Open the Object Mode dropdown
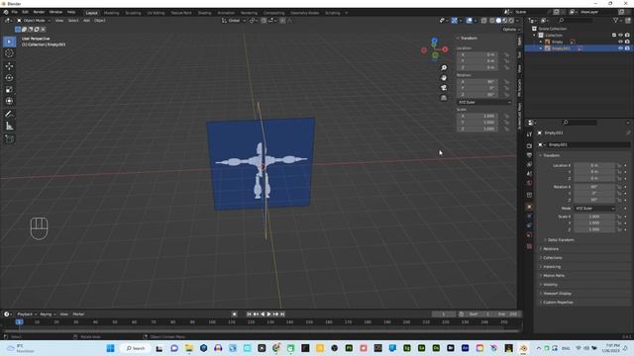The image size is (634, 356). coord(34,20)
